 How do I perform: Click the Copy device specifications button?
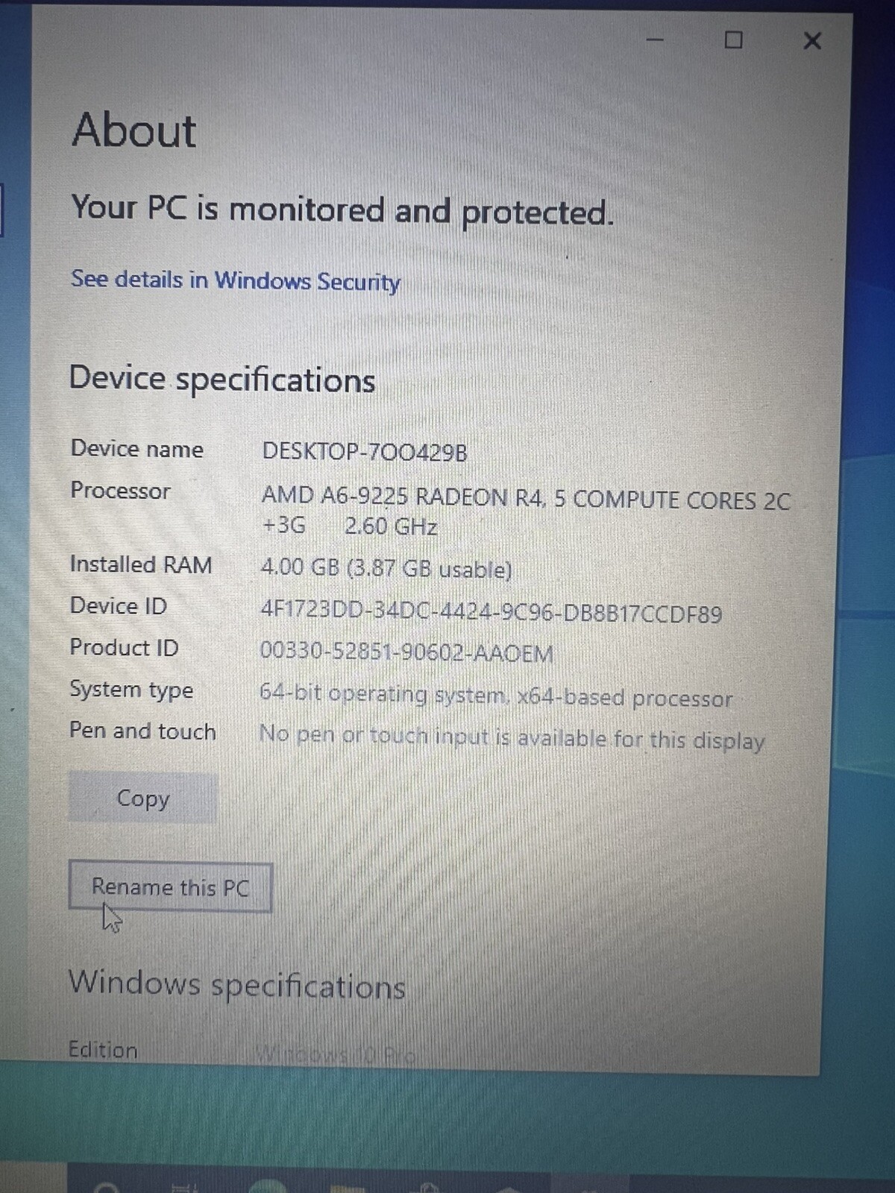coord(142,798)
